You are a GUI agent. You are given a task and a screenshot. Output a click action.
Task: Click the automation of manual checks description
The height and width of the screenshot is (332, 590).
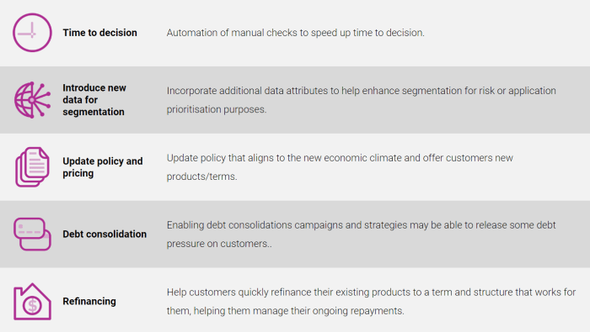tap(295, 33)
